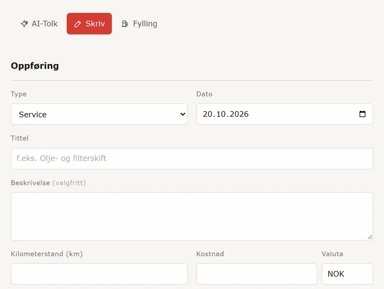This screenshot has width=384, height=289.
Task: Click the Kilometerstand (km) label
Action: pos(47,254)
